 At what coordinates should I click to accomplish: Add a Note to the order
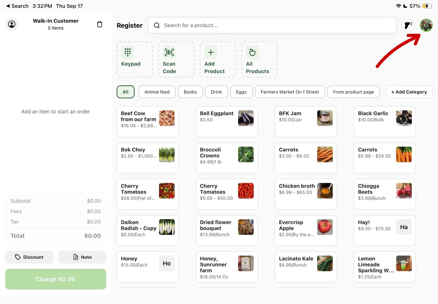click(x=82, y=257)
